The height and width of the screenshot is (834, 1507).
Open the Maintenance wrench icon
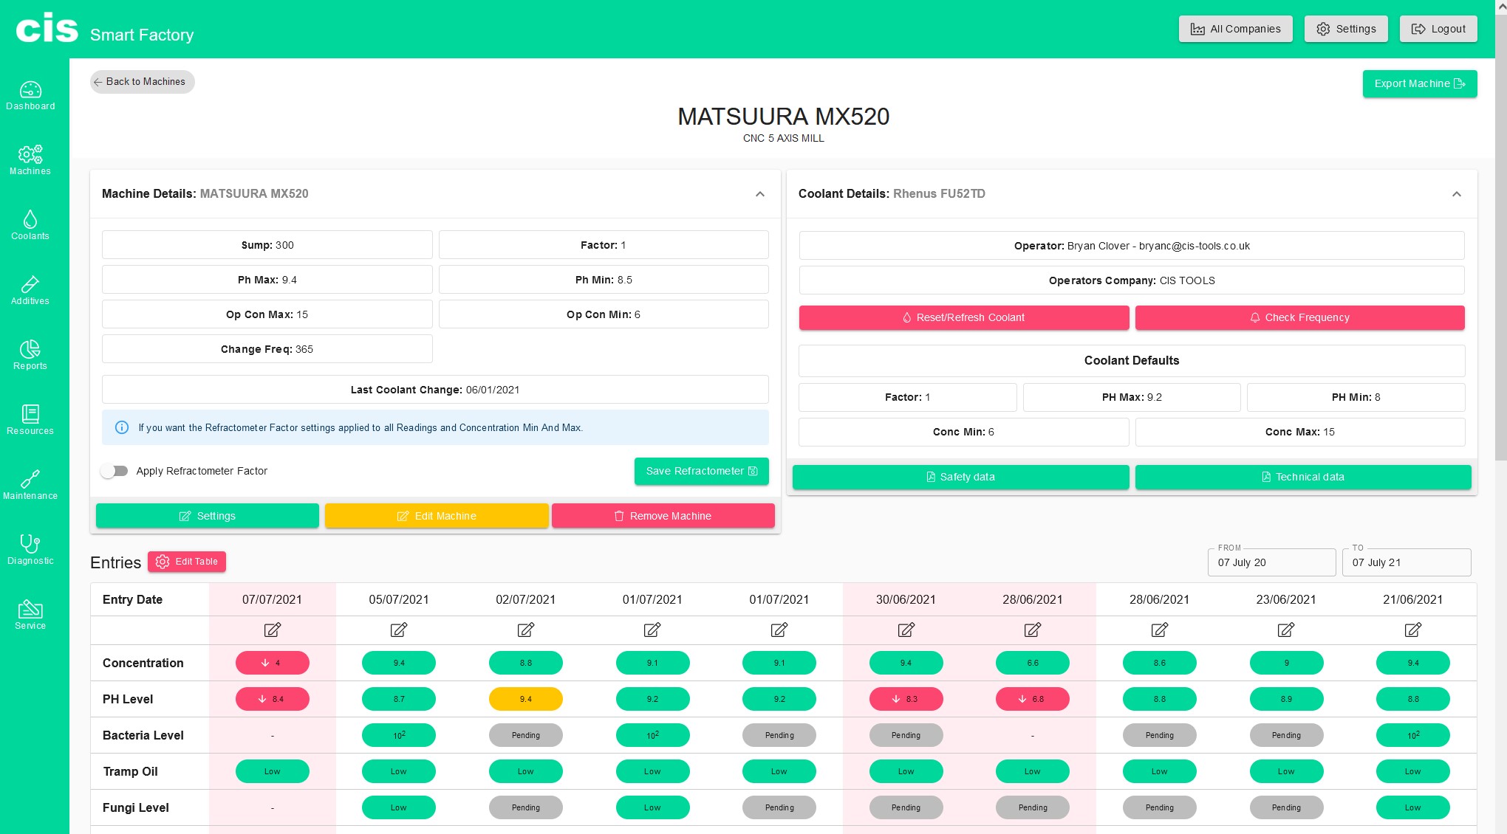point(30,480)
